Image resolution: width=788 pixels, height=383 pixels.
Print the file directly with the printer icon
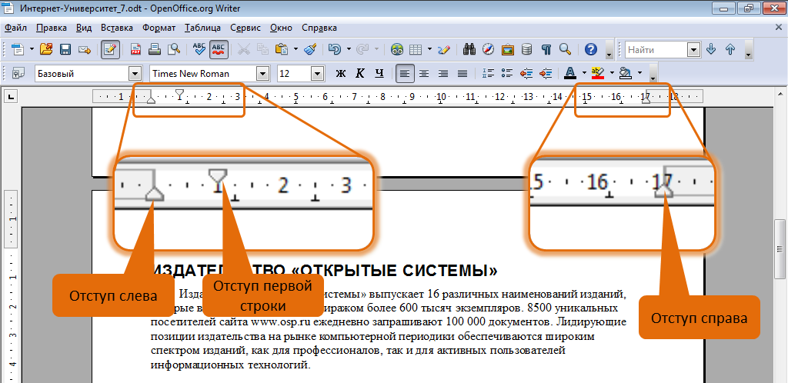(155, 49)
